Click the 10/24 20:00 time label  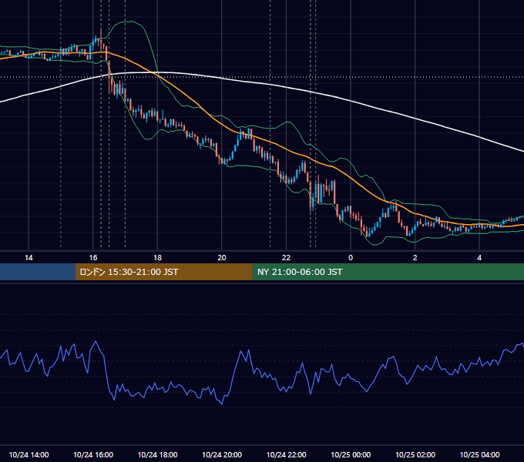click(222, 454)
